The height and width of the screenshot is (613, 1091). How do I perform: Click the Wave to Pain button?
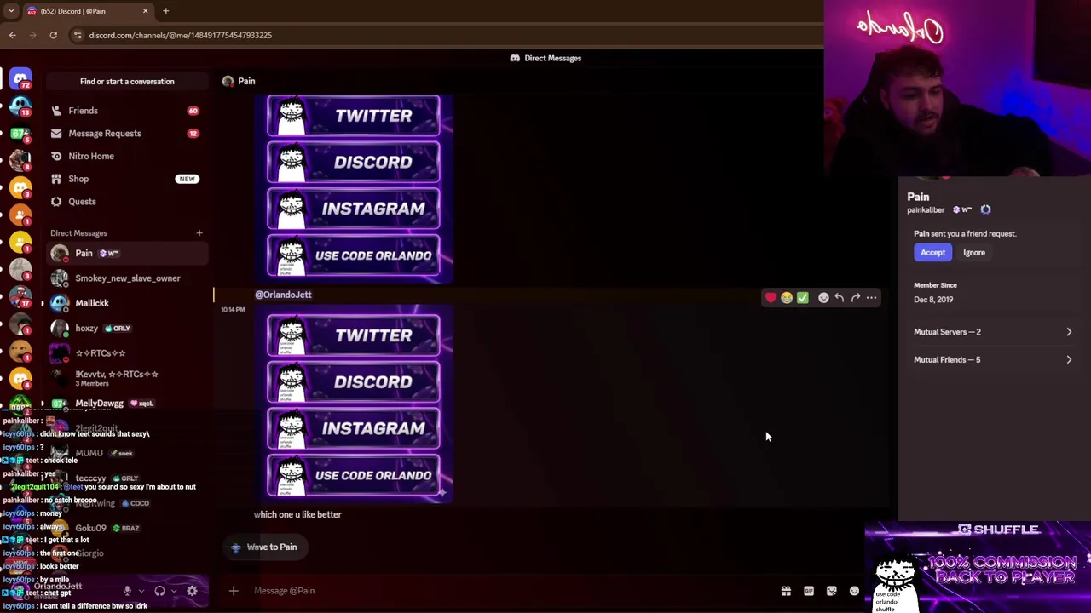[264, 547]
